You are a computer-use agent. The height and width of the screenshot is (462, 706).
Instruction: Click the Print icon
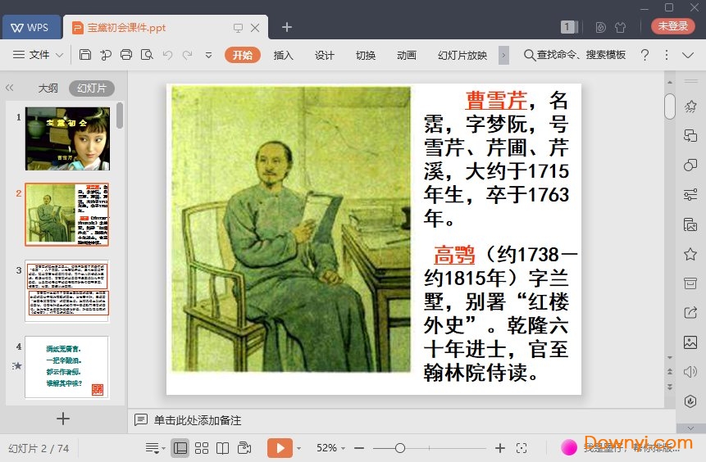click(x=126, y=55)
